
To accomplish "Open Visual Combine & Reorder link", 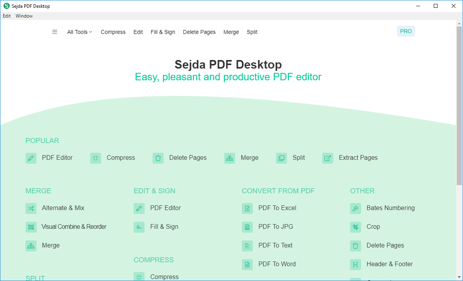I will click(x=74, y=227).
